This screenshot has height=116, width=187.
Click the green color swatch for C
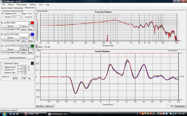(32, 46)
